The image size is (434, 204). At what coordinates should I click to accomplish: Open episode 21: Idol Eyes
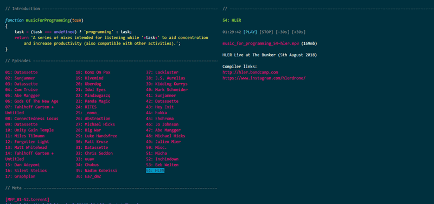[x=91, y=90]
